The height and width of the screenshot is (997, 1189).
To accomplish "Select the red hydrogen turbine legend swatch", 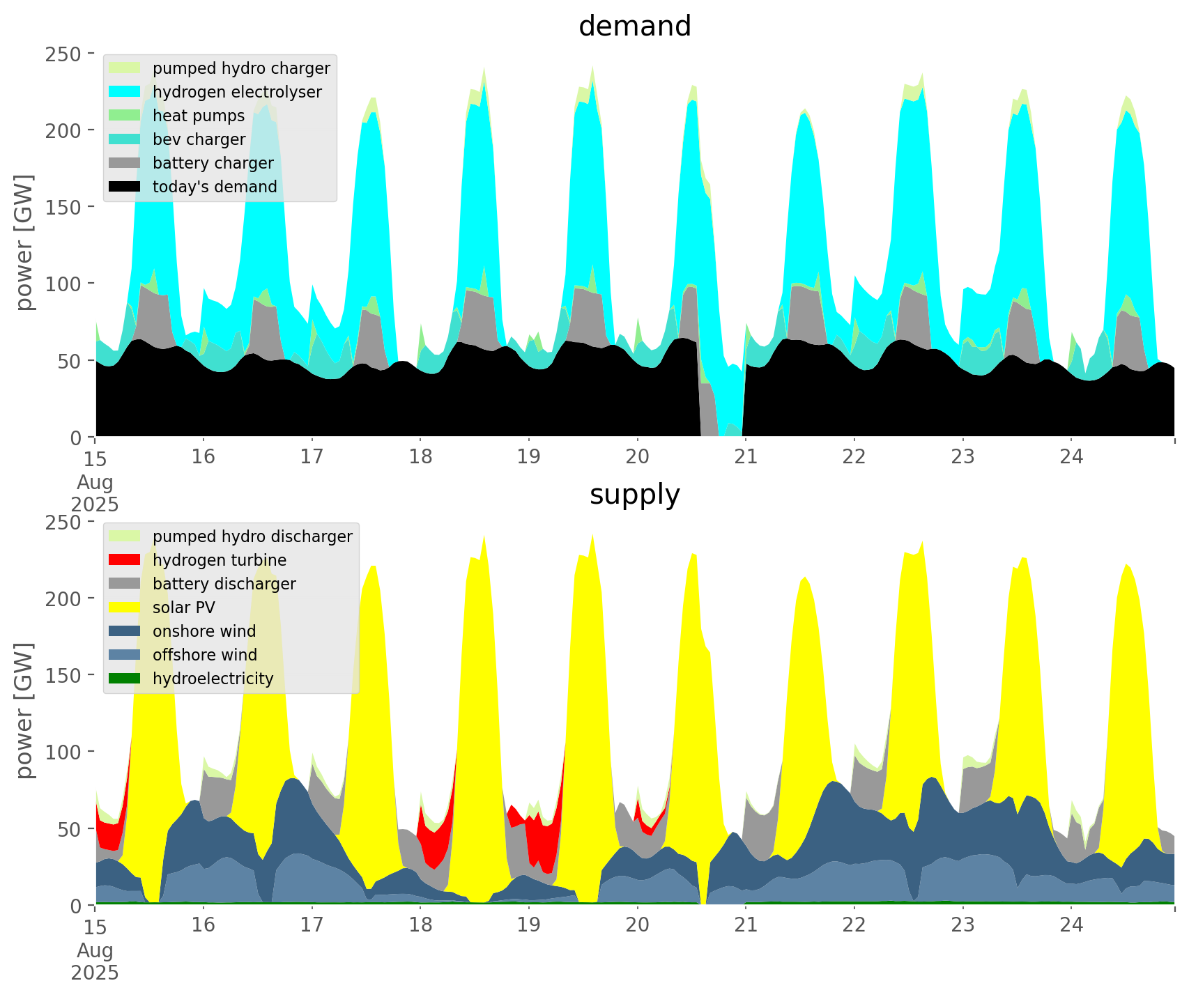I will (125, 560).
